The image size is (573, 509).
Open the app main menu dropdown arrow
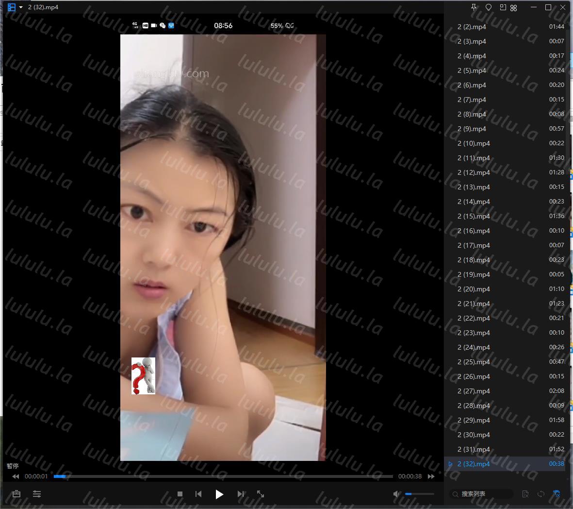[21, 7]
